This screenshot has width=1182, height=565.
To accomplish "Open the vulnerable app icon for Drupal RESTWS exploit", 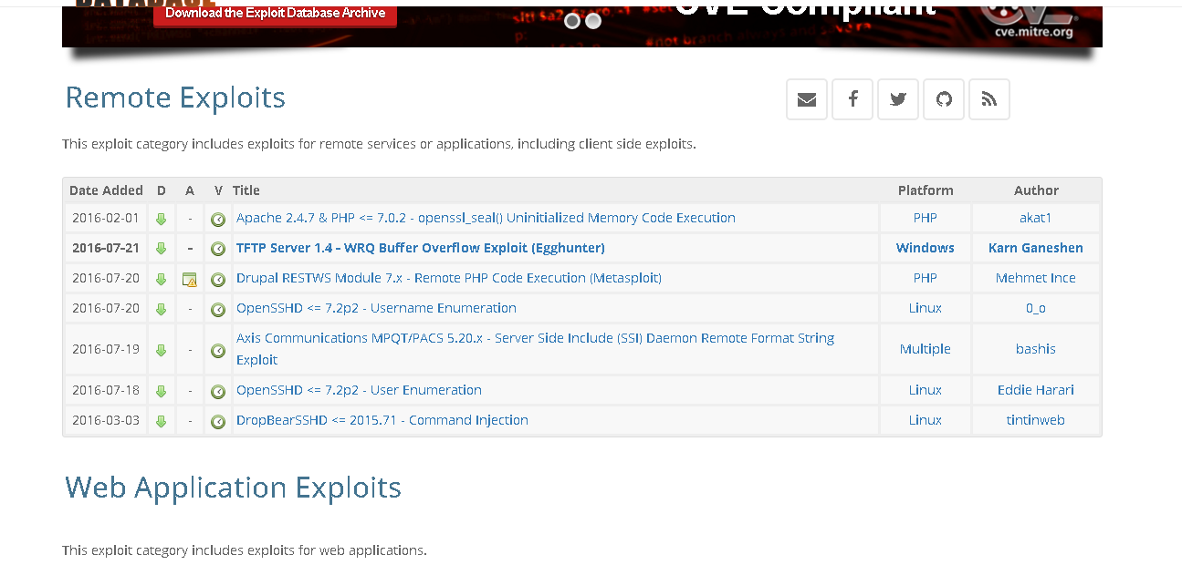I will coord(190,278).
